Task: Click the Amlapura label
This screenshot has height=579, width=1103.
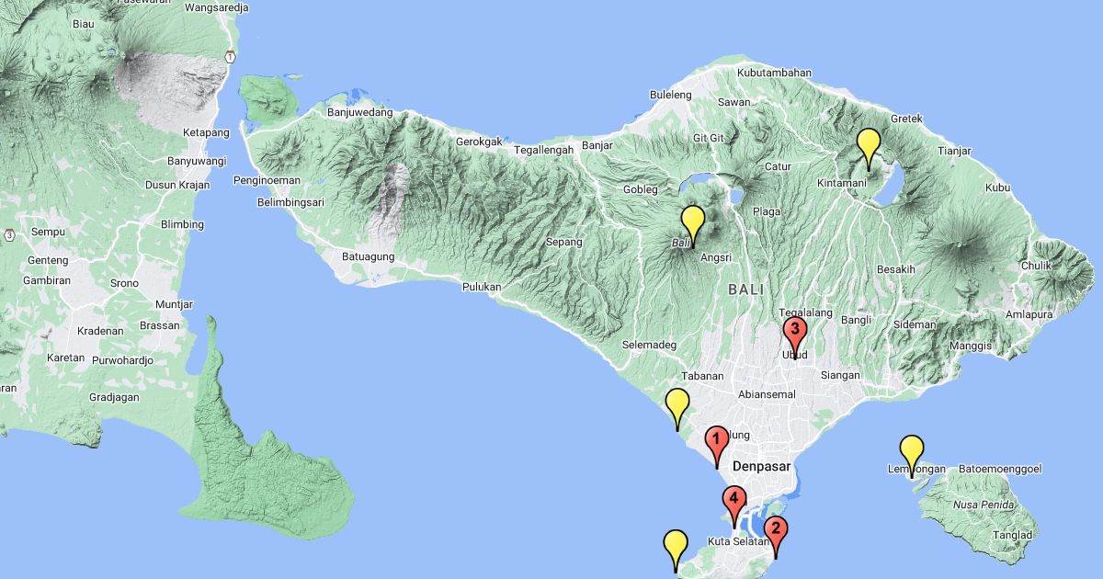Action: point(1029,314)
